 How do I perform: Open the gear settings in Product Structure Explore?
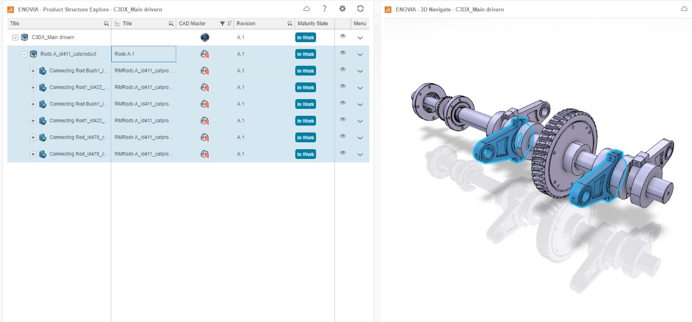(343, 9)
